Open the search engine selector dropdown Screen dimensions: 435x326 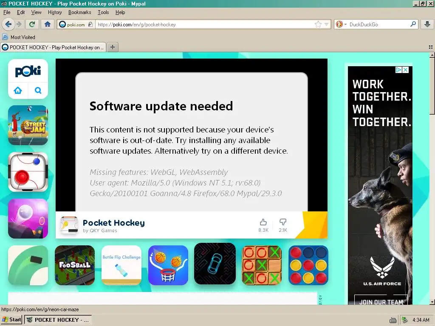point(341,24)
